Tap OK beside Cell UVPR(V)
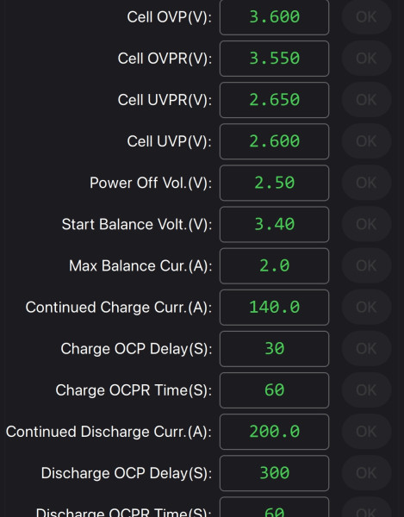The image size is (404, 517). [366, 100]
